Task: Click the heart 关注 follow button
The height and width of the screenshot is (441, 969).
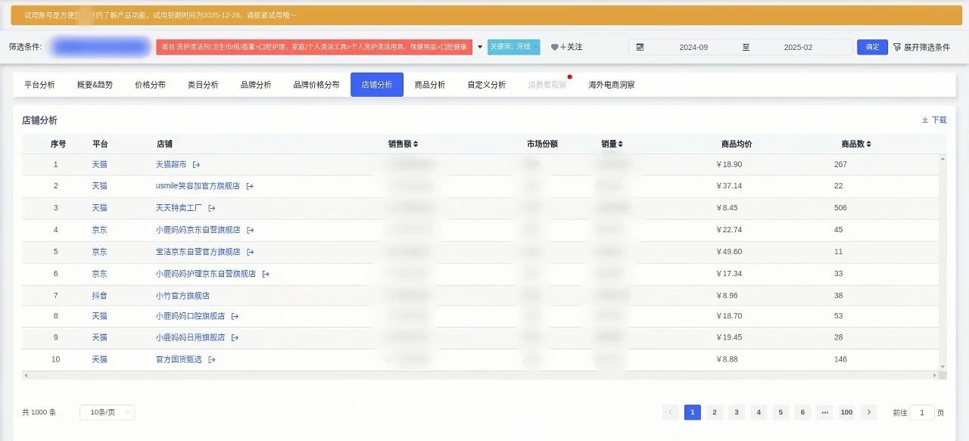Action: point(566,47)
